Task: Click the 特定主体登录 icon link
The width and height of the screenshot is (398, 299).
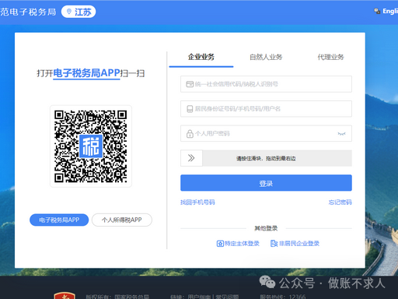Action: [x=238, y=244]
